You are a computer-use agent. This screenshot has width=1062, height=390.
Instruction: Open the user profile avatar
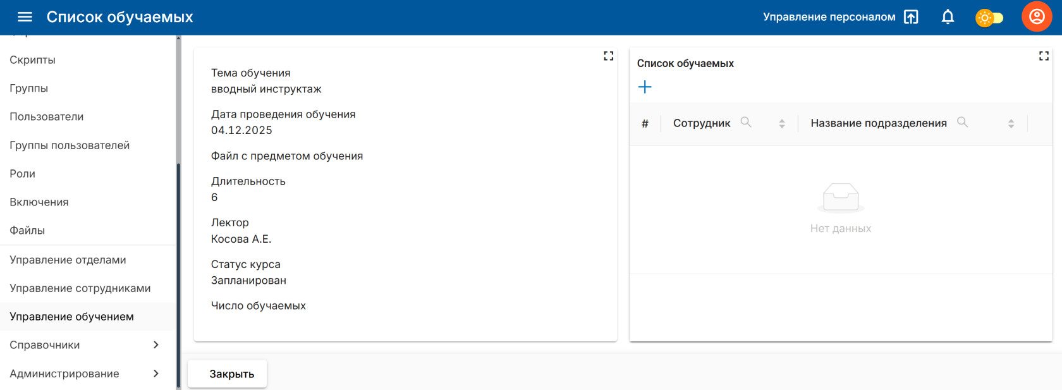point(1037,17)
